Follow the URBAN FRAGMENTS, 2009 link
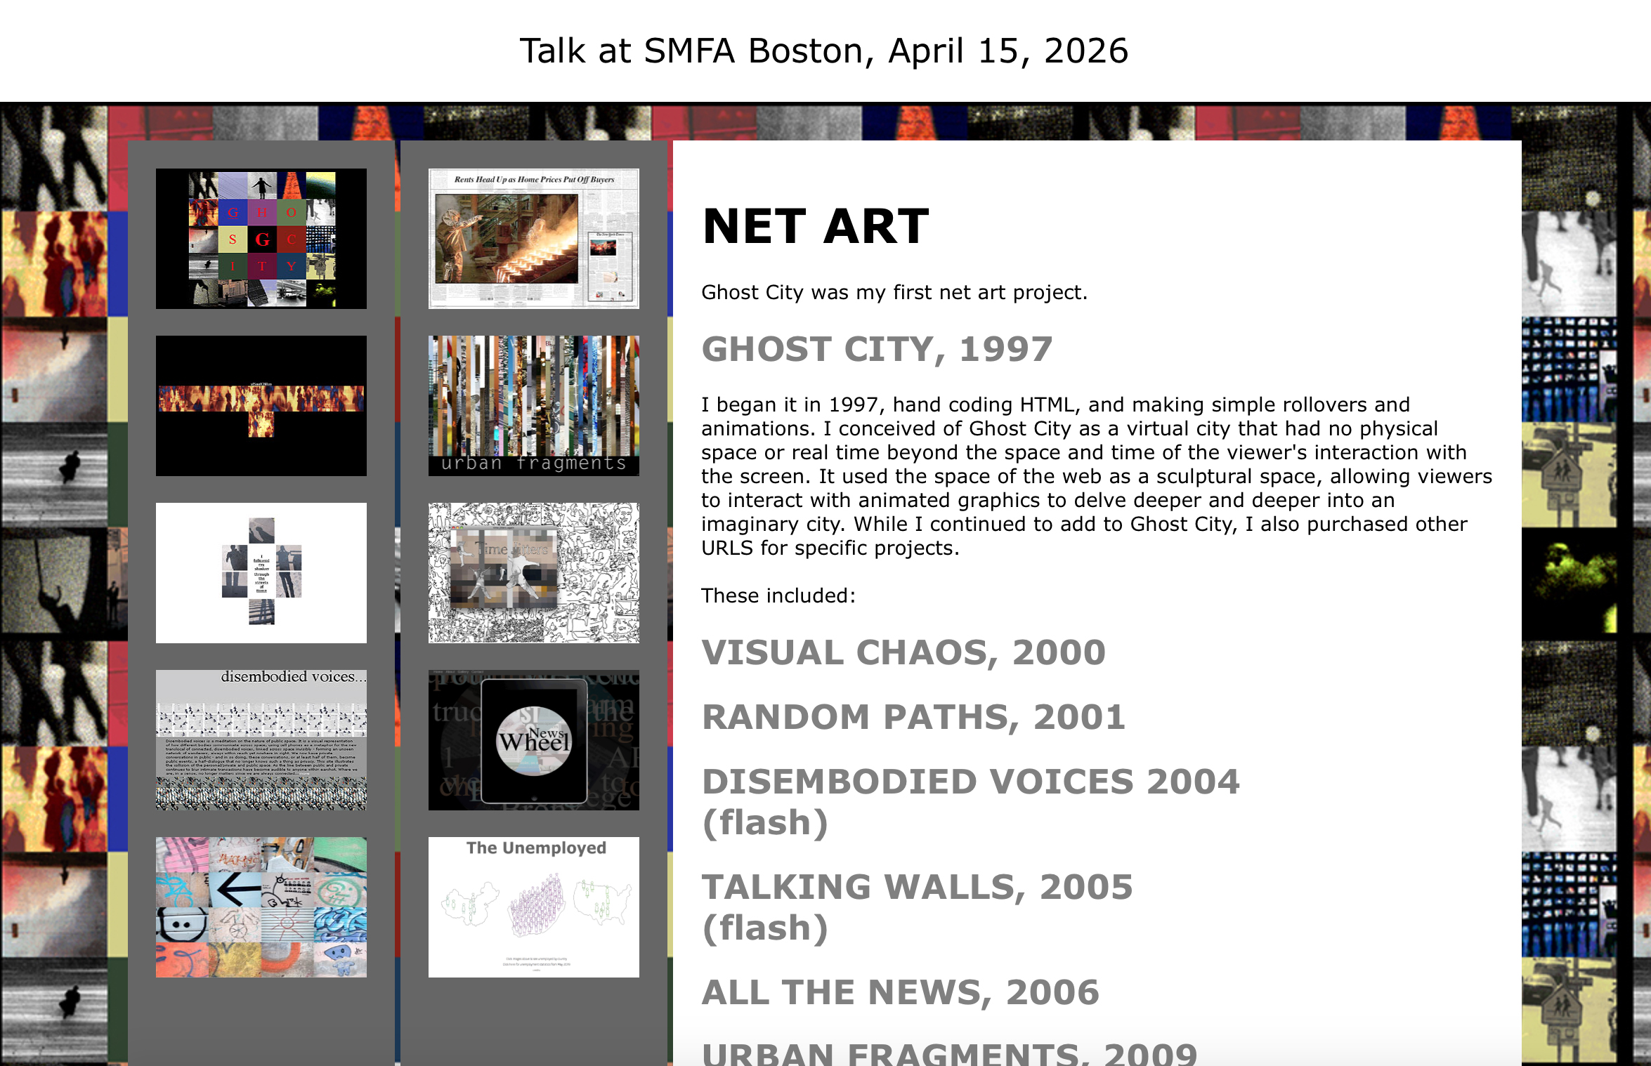1651x1066 pixels. [949, 1053]
